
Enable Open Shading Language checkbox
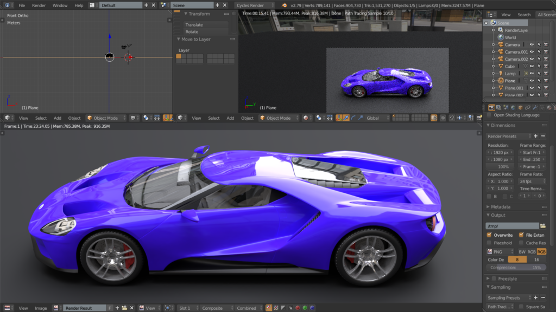point(489,115)
